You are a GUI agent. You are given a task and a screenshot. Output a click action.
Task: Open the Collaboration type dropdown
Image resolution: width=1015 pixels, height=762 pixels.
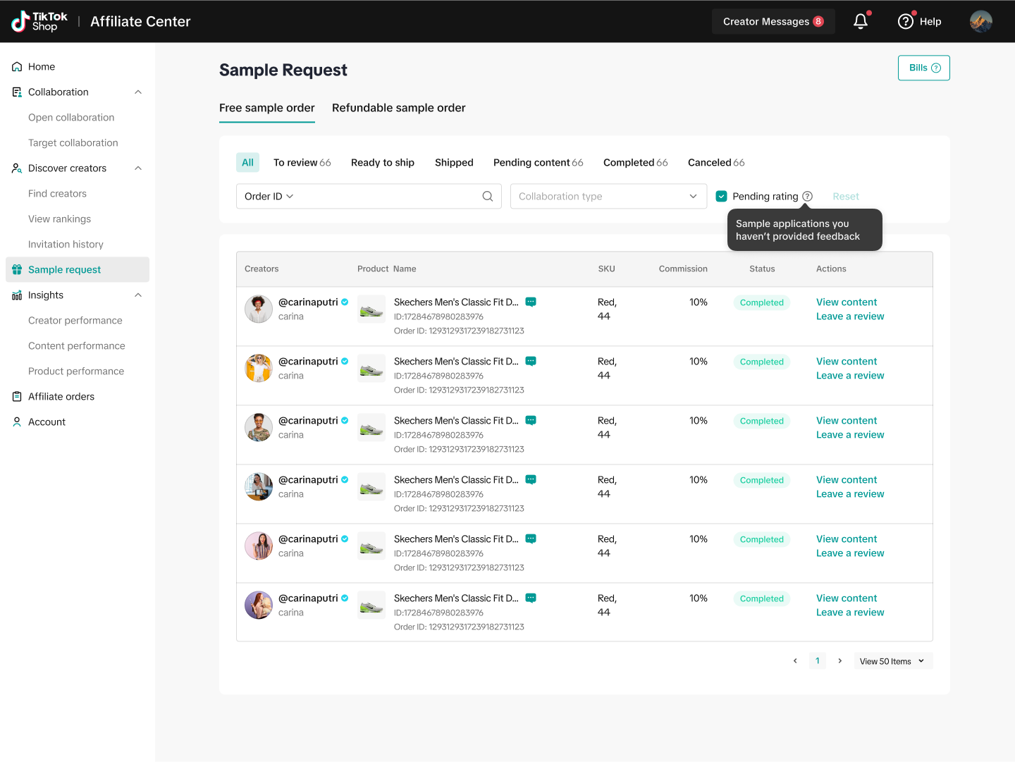(x=608, y=197)
